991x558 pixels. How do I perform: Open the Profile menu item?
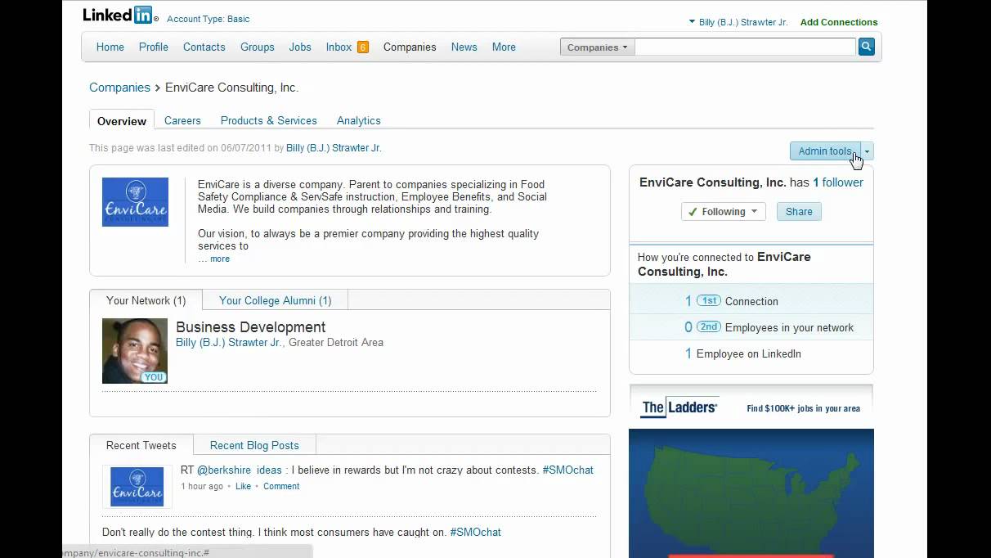(154, 47)
